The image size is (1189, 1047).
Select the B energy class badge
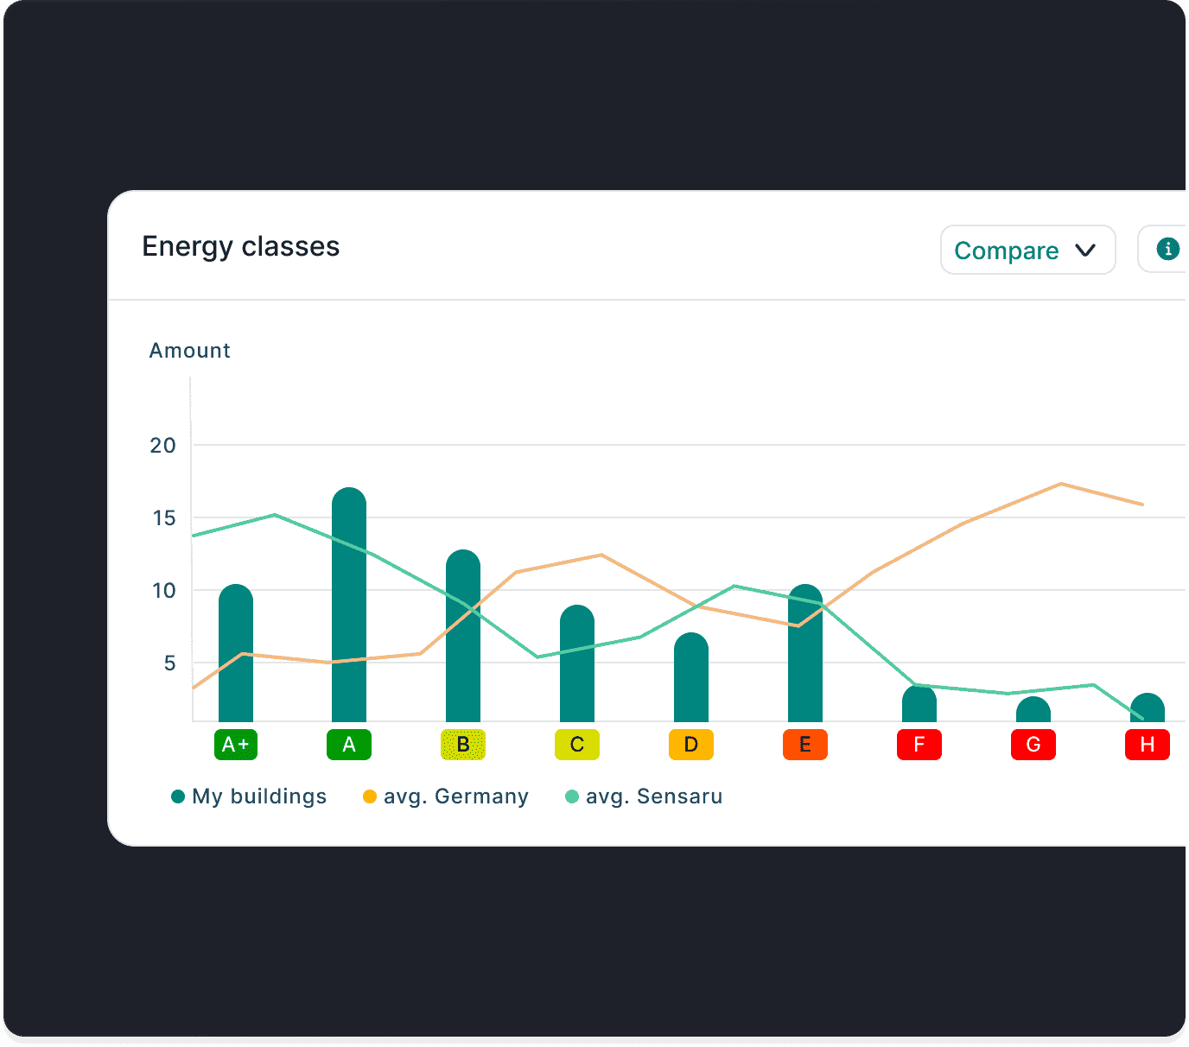point(463,745)
